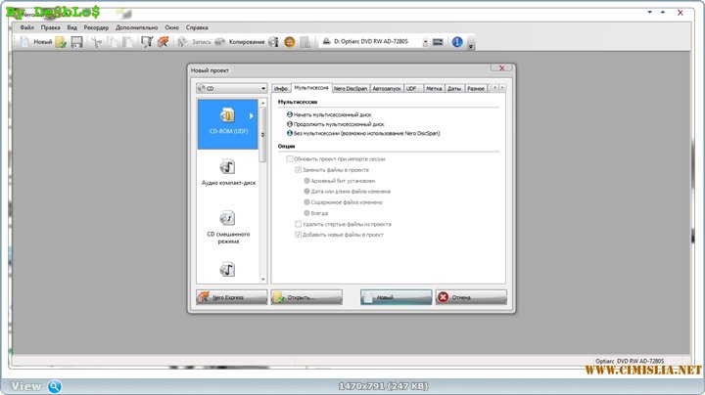Click the scissors cut icon in toolbar
The height and width of the screenshot is (395, 705).
tap(95, 42)
